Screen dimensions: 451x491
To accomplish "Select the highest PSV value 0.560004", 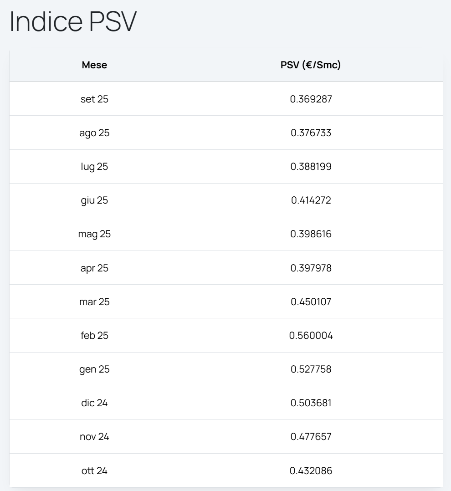I will coord(311,336).
